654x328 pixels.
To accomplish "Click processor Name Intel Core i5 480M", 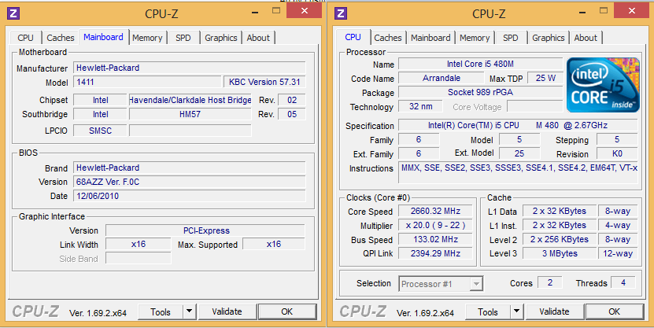I will point(481,64).
